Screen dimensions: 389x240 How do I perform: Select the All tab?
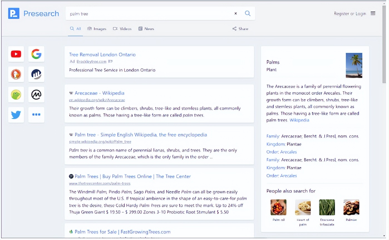pos(75,29)
